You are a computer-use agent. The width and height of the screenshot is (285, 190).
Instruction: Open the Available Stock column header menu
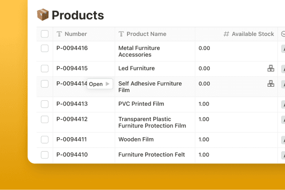point(253,34)
